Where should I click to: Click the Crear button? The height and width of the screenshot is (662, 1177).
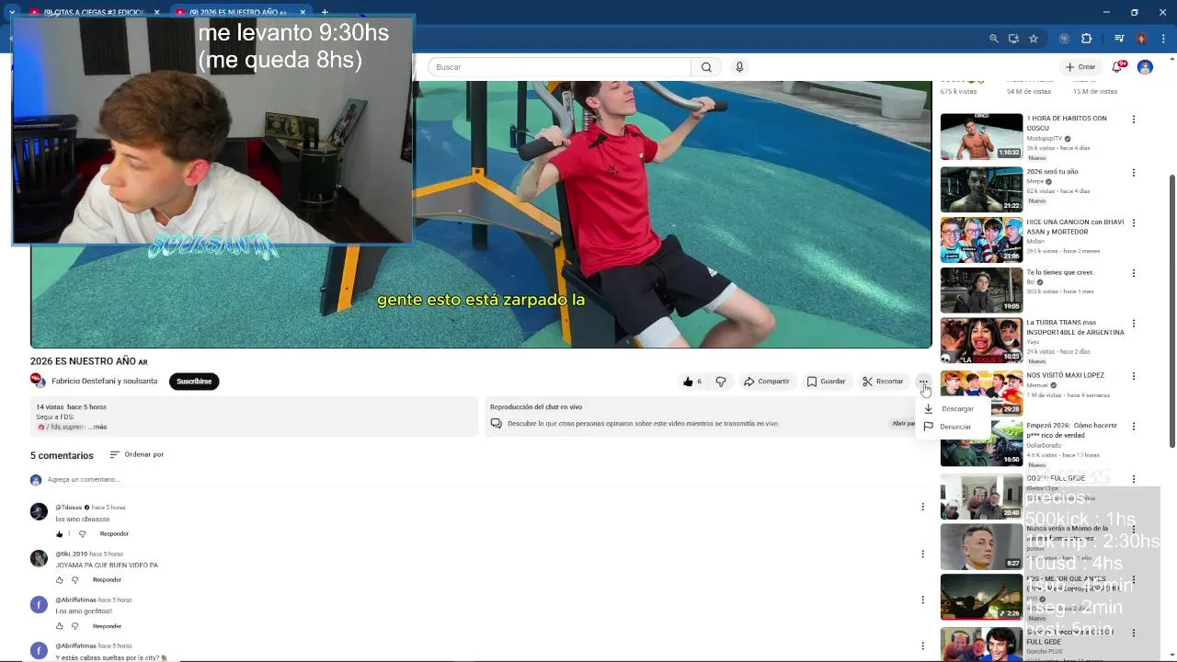click(1080, 67)
